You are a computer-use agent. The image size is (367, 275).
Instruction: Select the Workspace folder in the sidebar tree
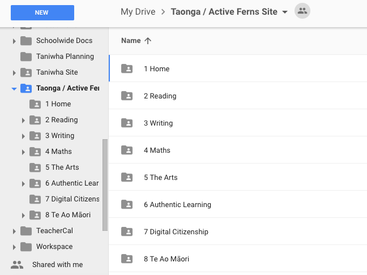pyautogui.click(x=54, y=247)
